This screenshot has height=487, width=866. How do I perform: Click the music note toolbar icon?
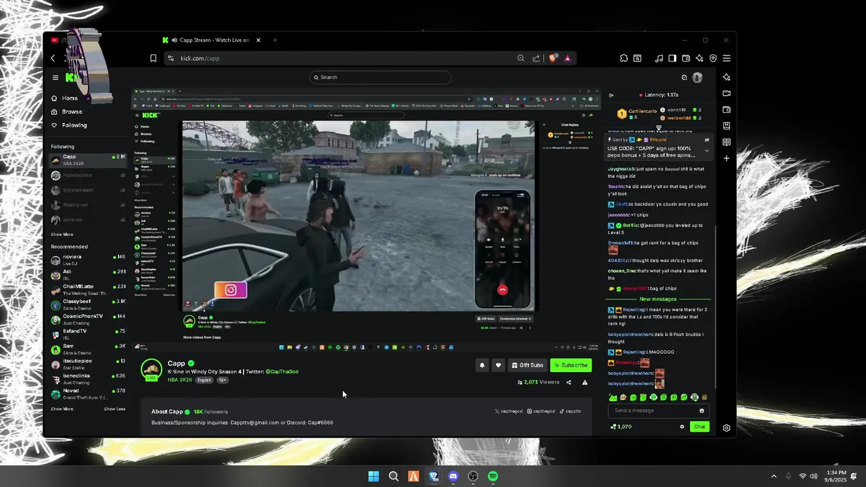[x=659, y=58]
